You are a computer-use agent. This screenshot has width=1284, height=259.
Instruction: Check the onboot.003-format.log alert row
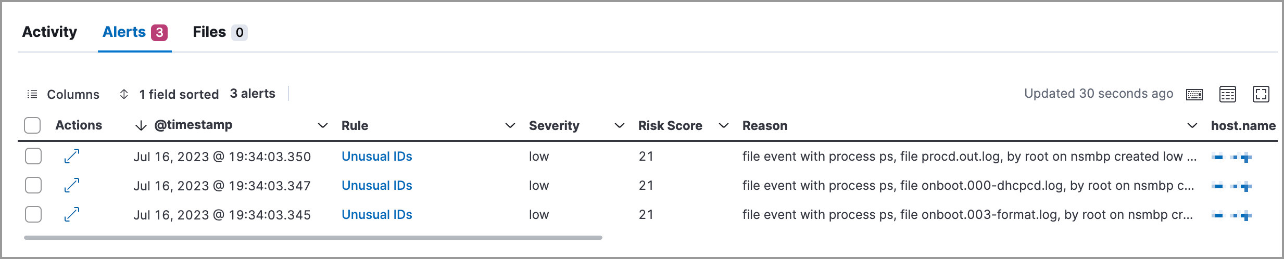pyautogui.click(x=33, y=214)
